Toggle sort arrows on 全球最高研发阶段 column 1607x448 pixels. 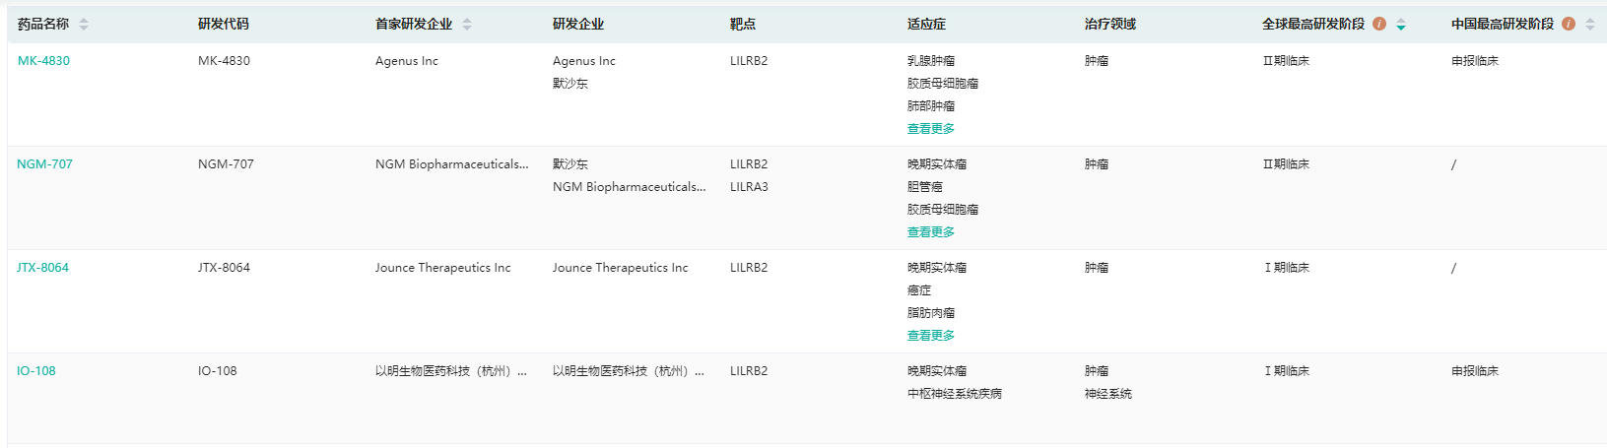1401,25
